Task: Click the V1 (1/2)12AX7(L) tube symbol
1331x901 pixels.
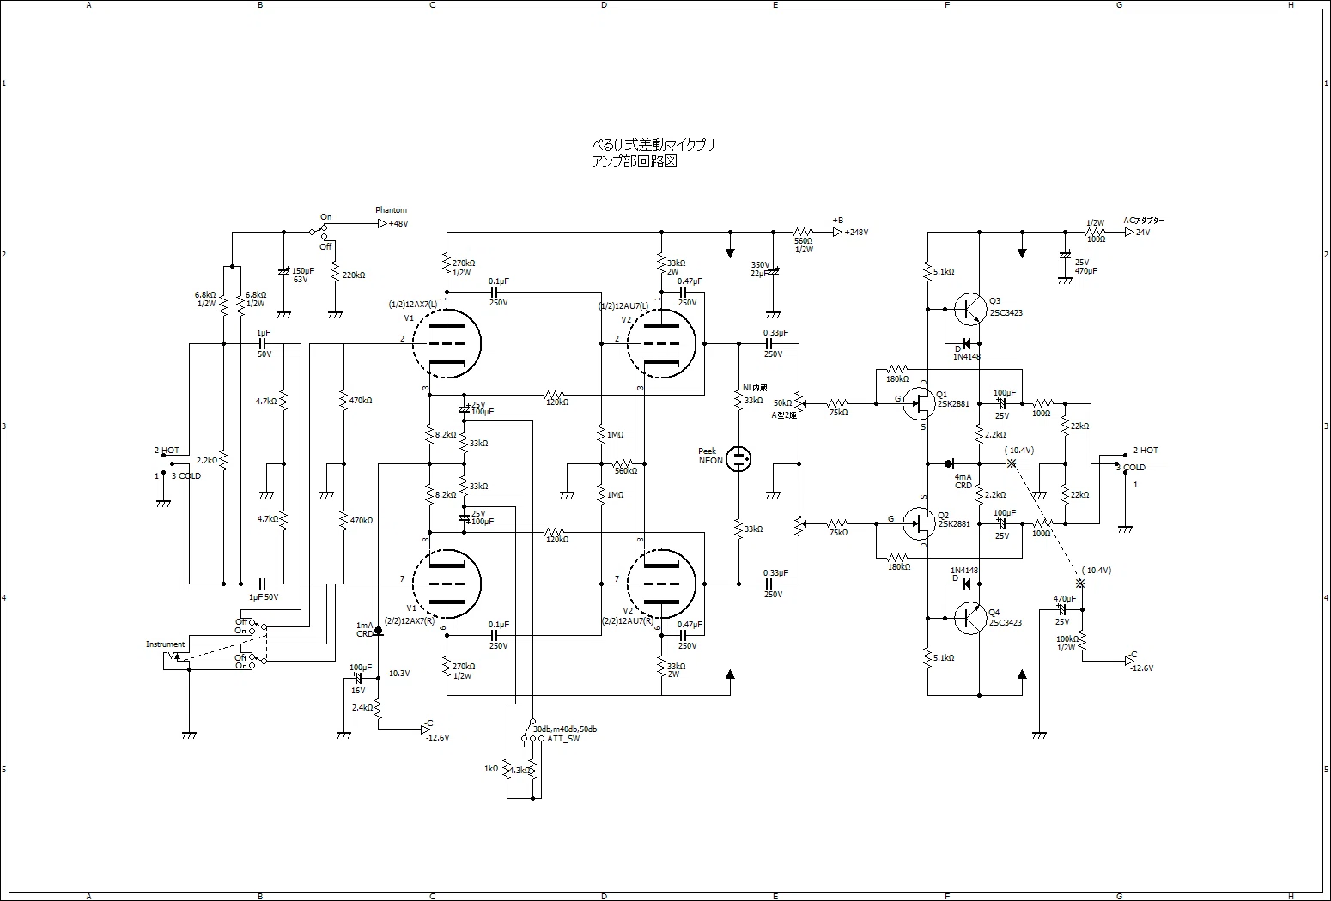Action: click(447, 343)
